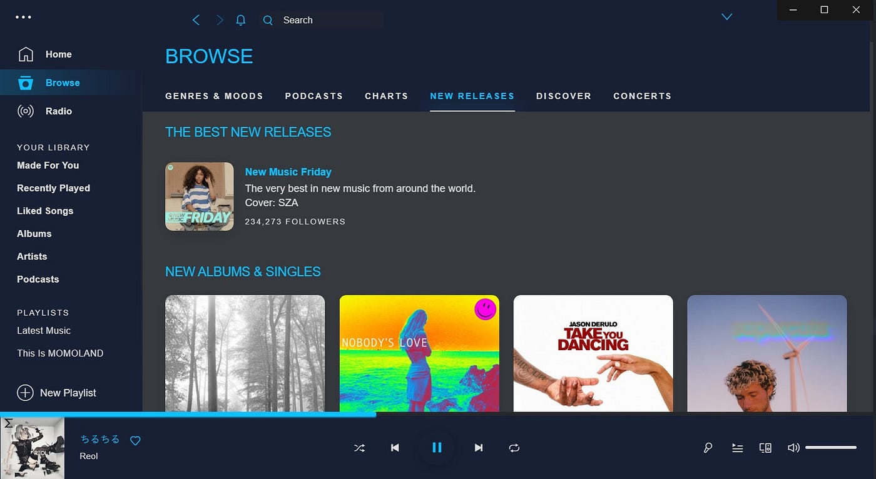Open Home in the sidebar
The height and width of the screenshot is (479, 876).
click(58, 54)
